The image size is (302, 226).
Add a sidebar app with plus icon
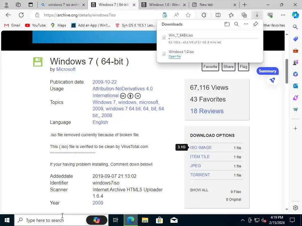(295, 128)
